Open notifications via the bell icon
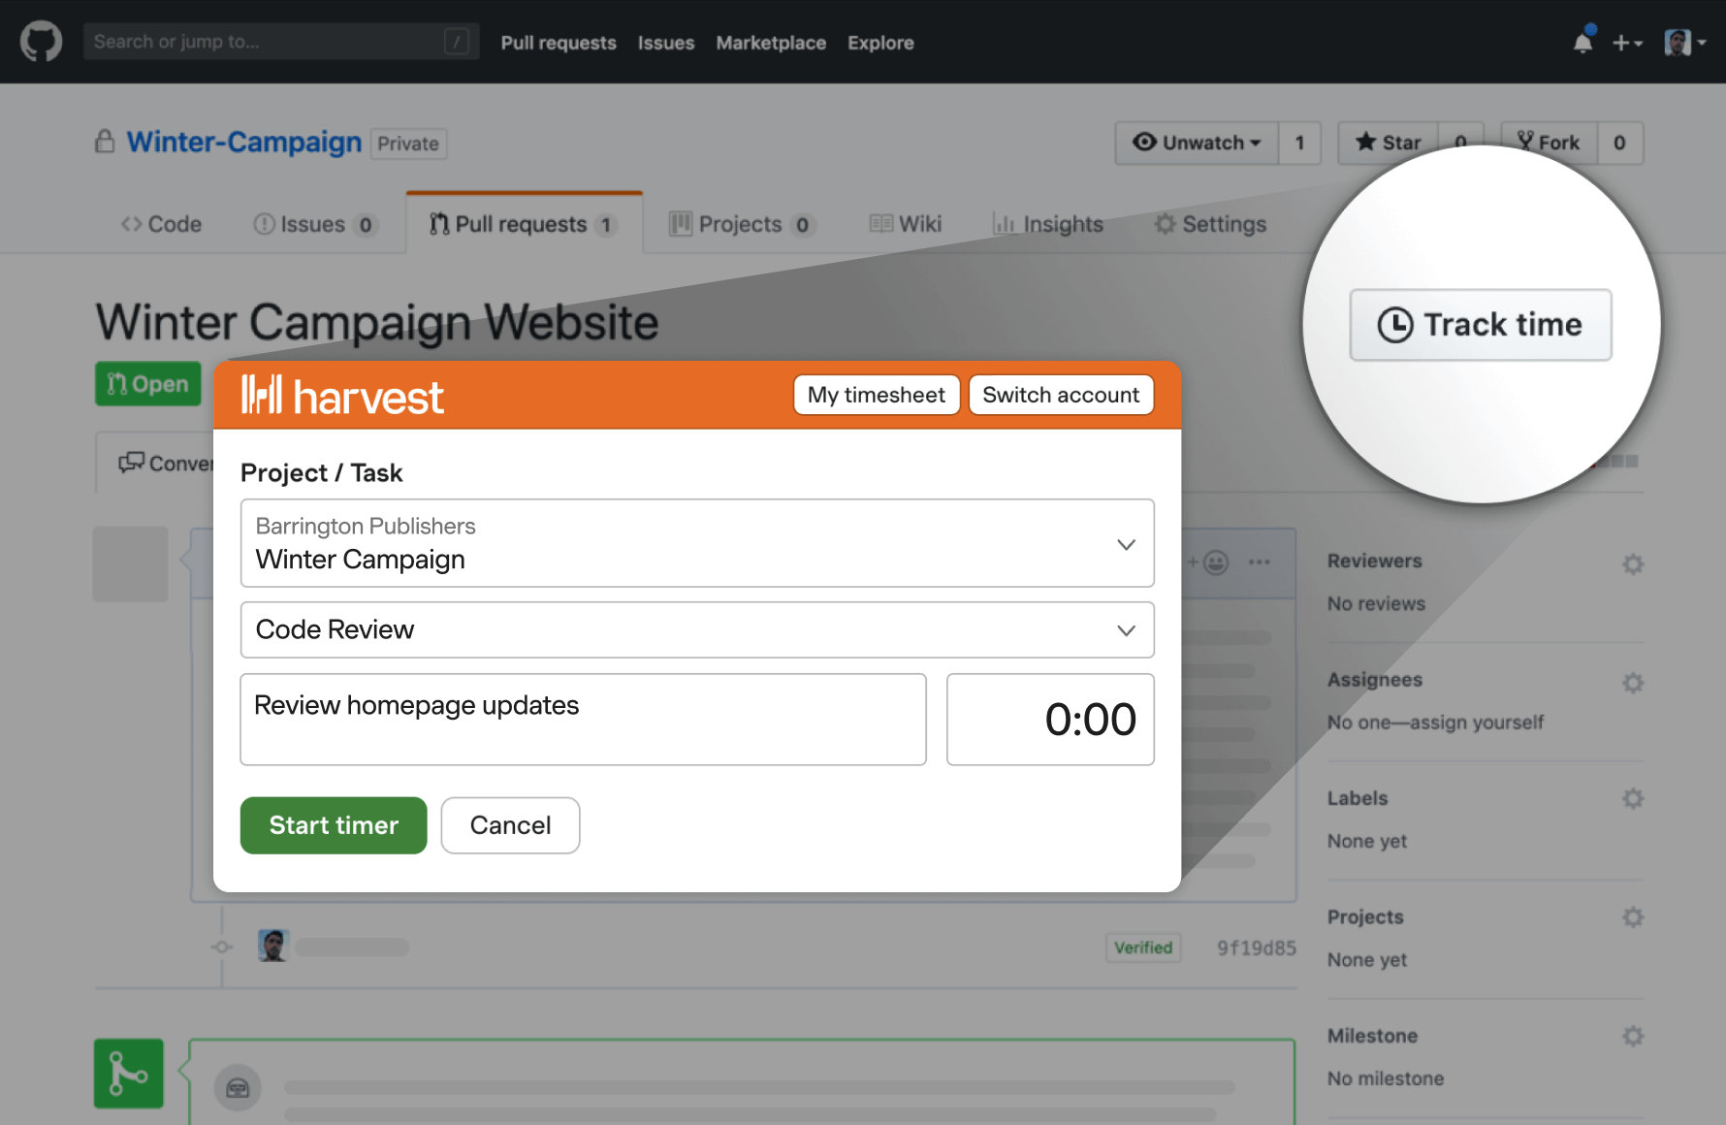The image size is (1726, 1125). click(1582, 41)
